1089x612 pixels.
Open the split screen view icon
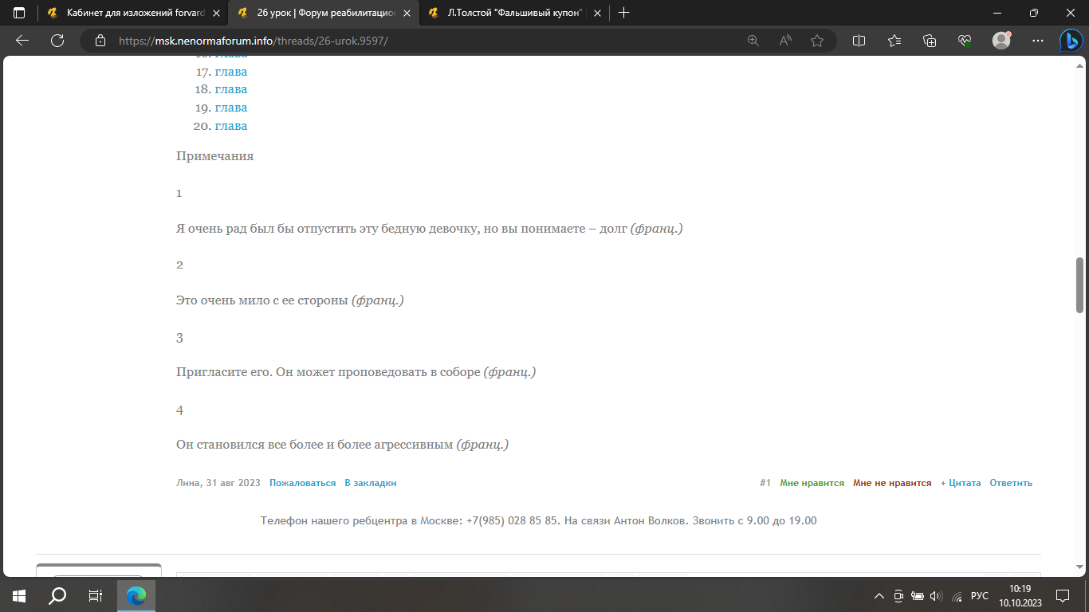pyautogui.click(x=859, y=41)
